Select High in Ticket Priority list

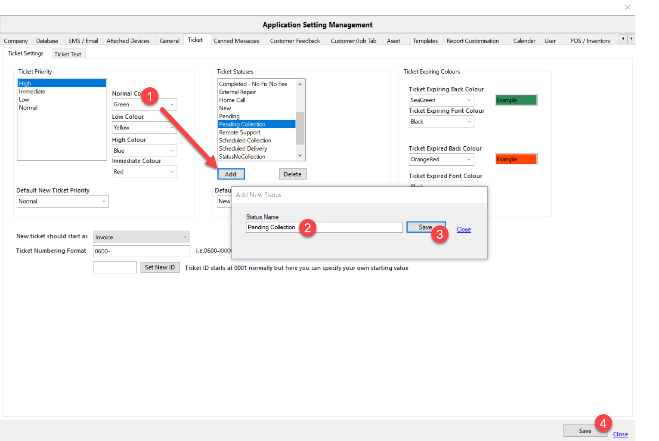(x=62, y=83)
